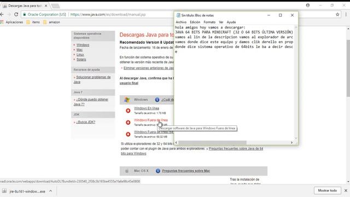Click Notepad's scroll right arrow
The image size is (350, 197).
(291, 142)
